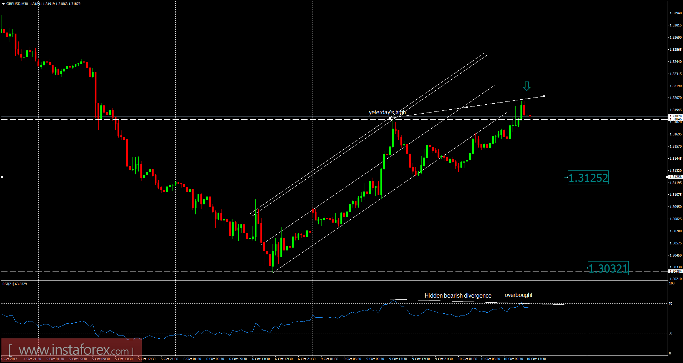The height and width of the screenshot is (363, 683).
Task: Click the 5 Oct 21:30 time label
Action: (170, 359)
